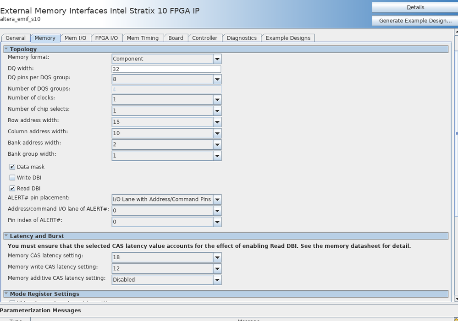Click the DQ width input field
Image resolution: width=458 pixels, height=321 pixels.
[166, 69]
